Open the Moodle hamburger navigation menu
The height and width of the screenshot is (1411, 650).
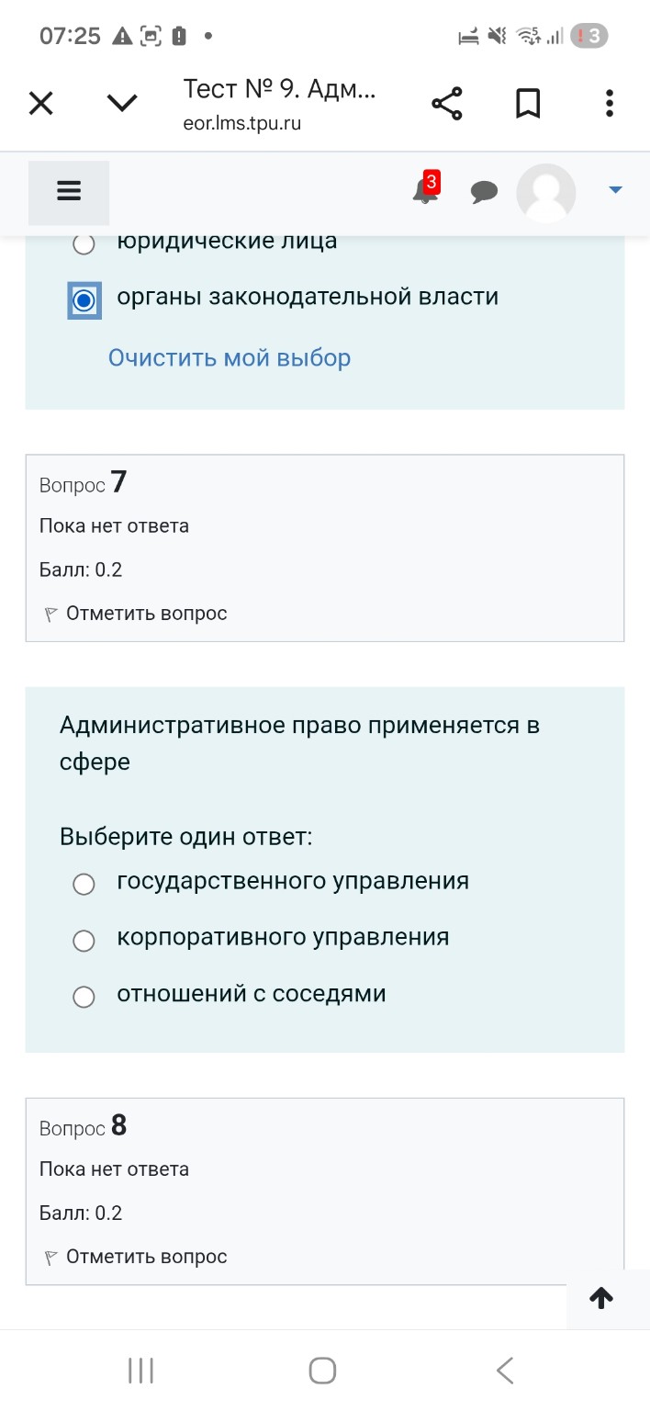[68, 192]
